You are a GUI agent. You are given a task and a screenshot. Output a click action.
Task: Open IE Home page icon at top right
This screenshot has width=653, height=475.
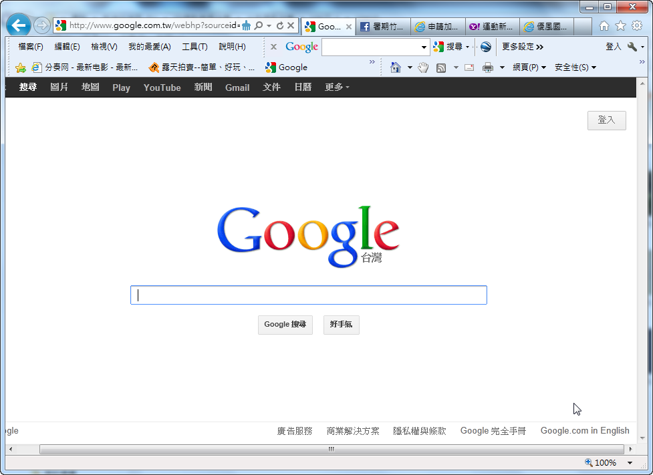[604, 26]
